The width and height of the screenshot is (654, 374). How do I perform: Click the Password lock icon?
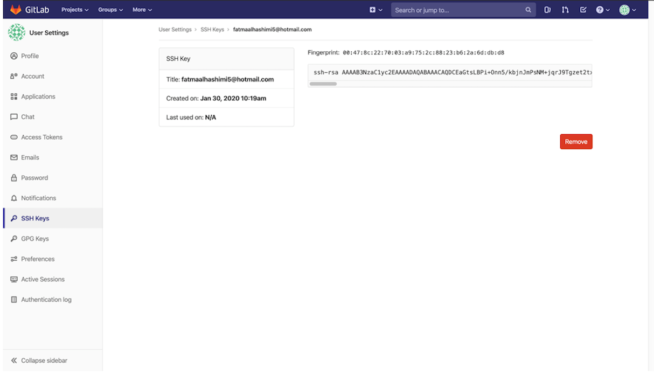point(14,178)
